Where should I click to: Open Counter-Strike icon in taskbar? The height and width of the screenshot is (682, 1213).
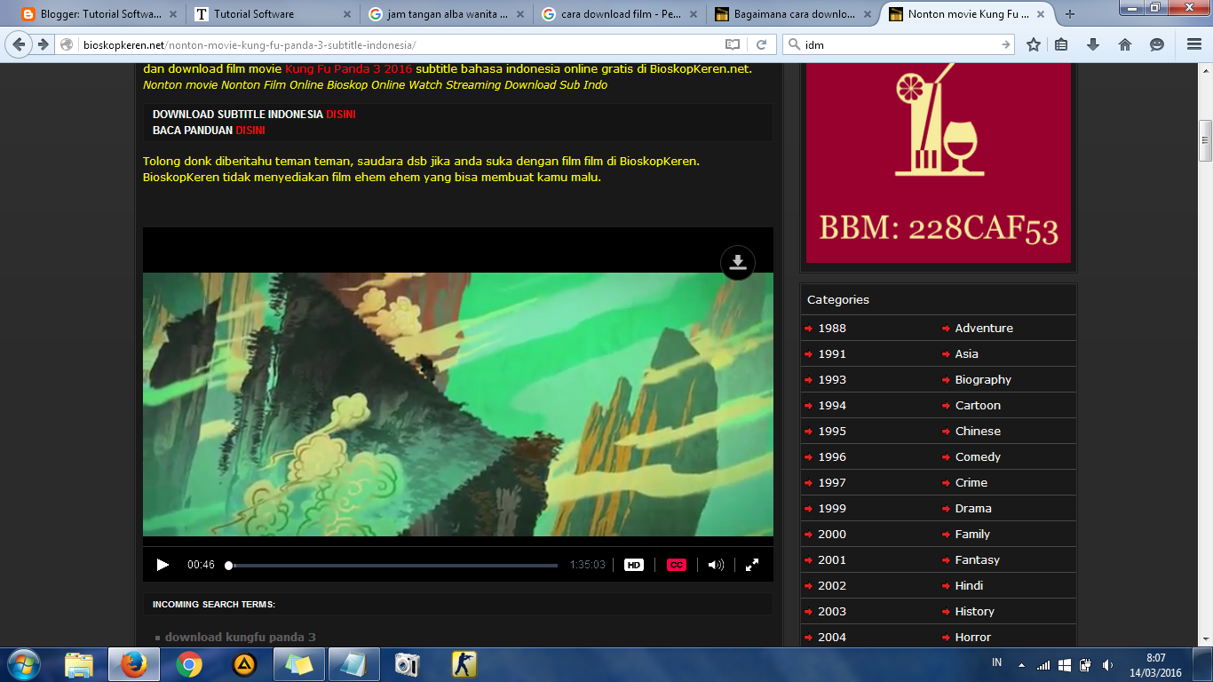pos(463,664)
